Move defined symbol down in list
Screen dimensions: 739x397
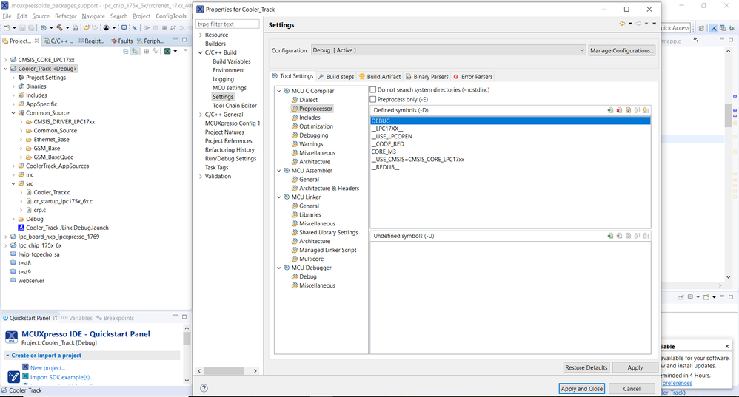646,110
